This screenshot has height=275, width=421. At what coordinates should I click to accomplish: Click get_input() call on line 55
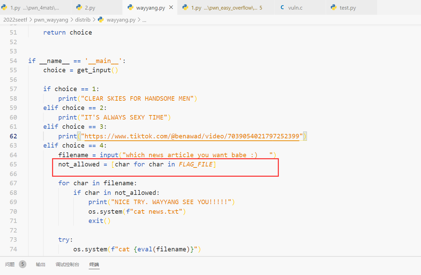pos(98,70)
